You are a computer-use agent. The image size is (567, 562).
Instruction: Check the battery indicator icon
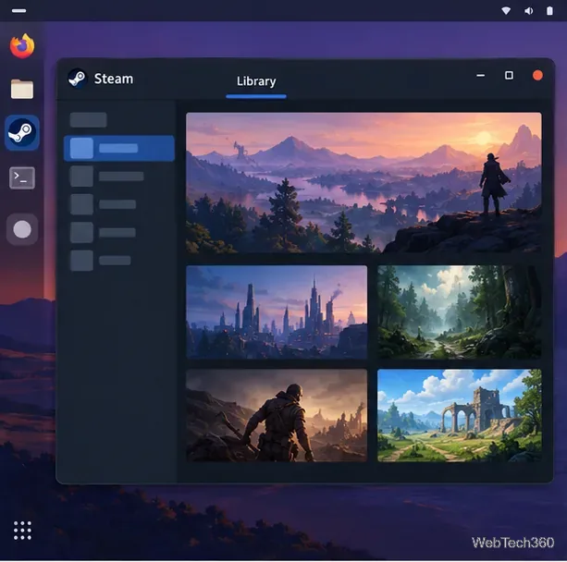(549, 11)
